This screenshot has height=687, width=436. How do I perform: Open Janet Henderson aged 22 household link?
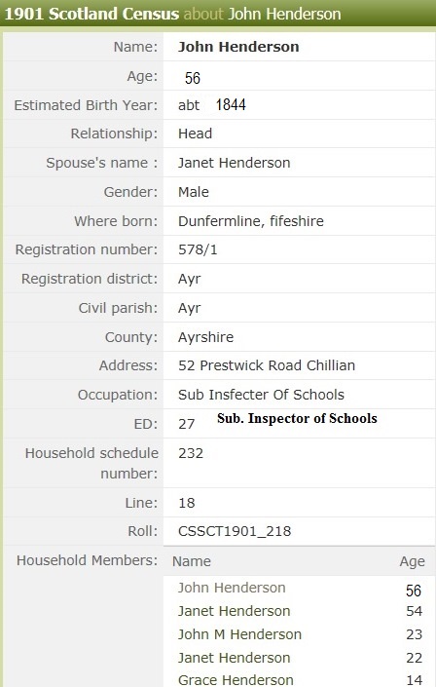click(234, 657)
